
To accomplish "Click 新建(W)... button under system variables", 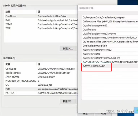I will coord(68,101).
